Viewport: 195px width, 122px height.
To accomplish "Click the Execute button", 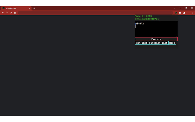I will click(156, 39).
